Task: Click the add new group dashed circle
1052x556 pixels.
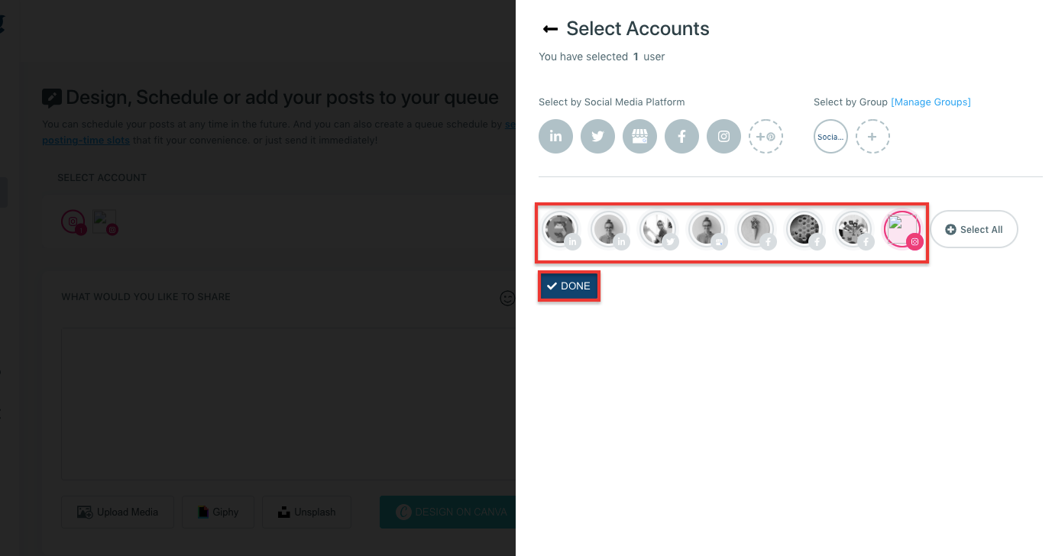Action: (x=872, y=136)
